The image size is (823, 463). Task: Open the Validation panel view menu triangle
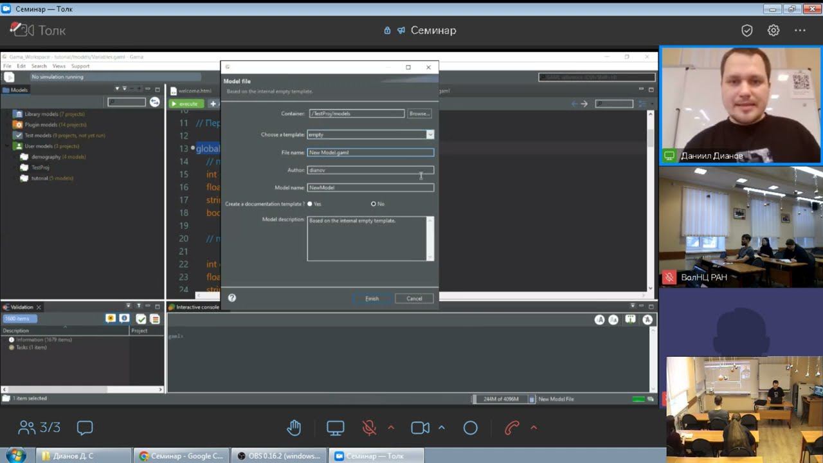[128, 307]
